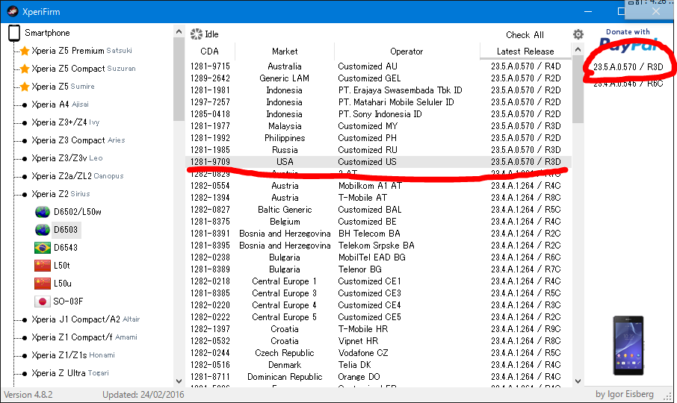Click device tree scroll down arrow
This screenshot has width=677, height=403.
pos(179,381)
